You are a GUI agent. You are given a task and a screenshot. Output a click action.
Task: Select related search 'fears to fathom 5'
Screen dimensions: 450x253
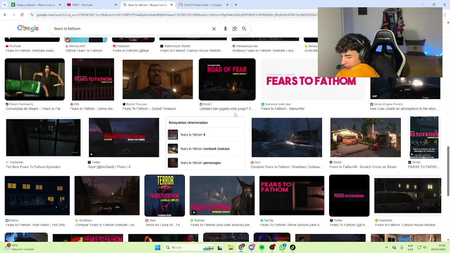click(206, 135)
